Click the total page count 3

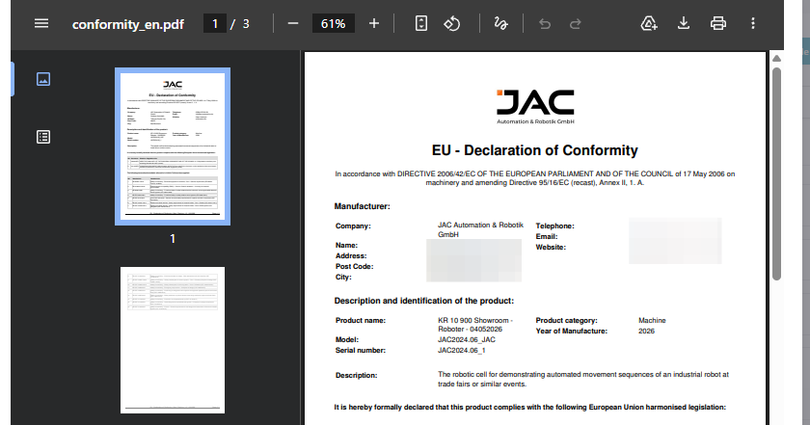(246, 24)
